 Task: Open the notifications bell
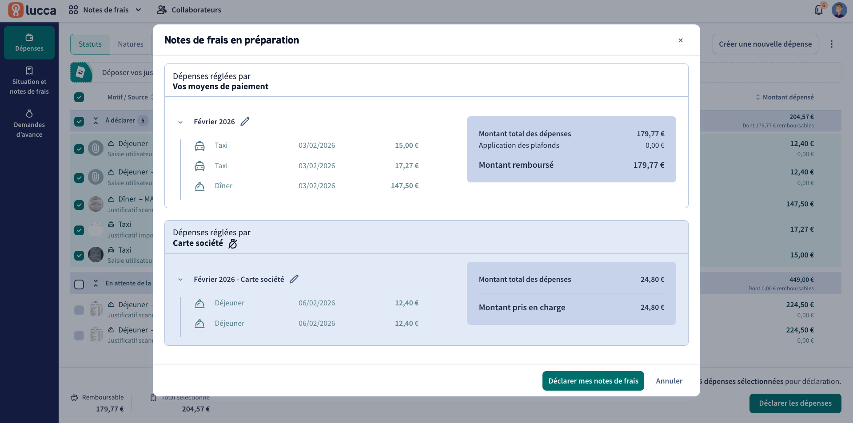point(819,10)
